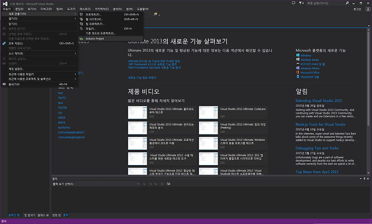
Task: Open the Extending Visual Studio 2015 news link
Action: [x=319, y=101]
